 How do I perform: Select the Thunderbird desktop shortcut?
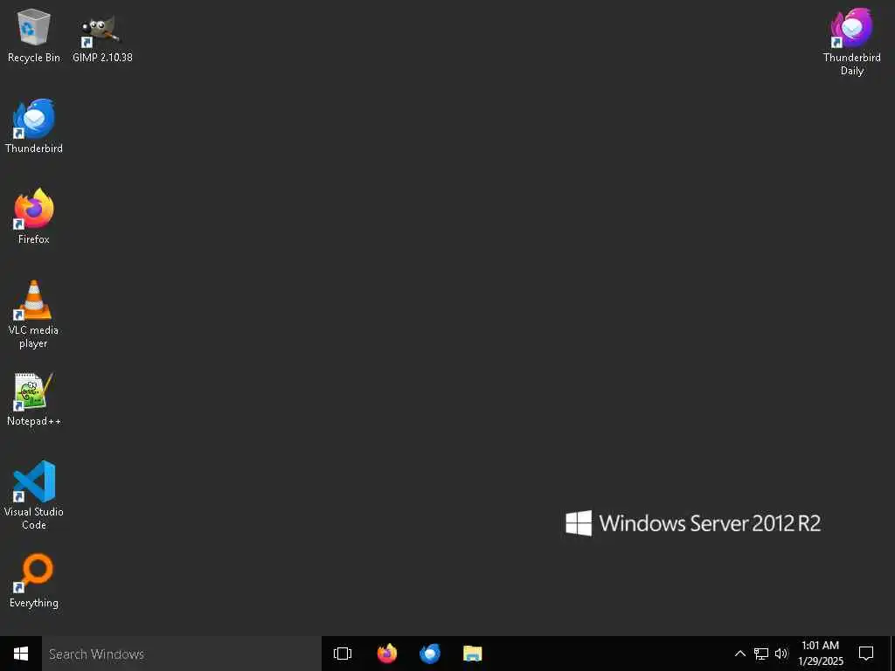pos(34,126)
